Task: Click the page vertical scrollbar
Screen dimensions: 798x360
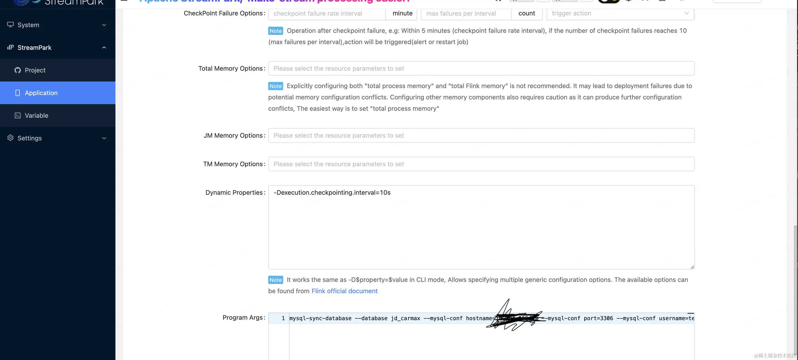Action: click(795, 291)
